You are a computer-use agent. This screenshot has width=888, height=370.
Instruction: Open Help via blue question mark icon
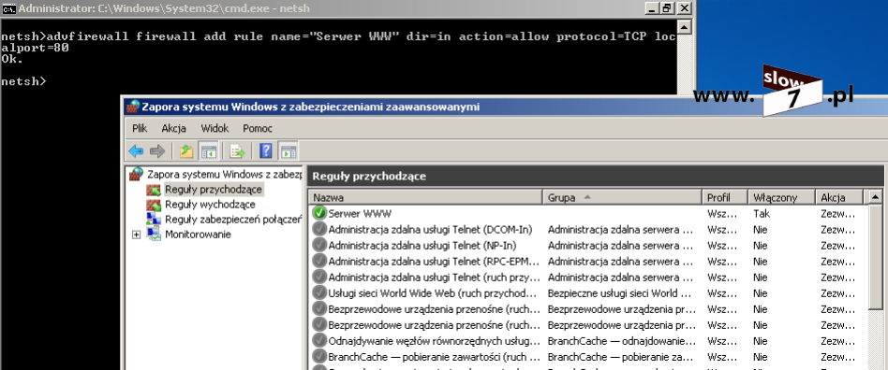tap(266, 150)
